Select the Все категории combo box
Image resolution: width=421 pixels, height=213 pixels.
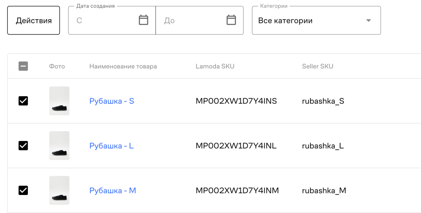coord(308,20)
